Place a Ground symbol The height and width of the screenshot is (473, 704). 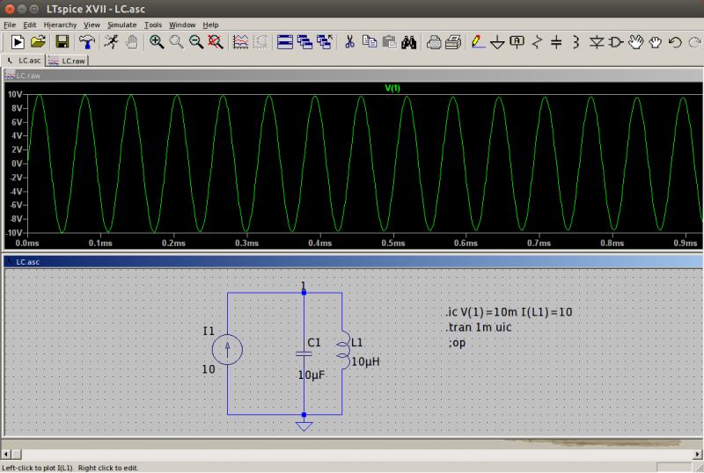(x=497, y=42)
